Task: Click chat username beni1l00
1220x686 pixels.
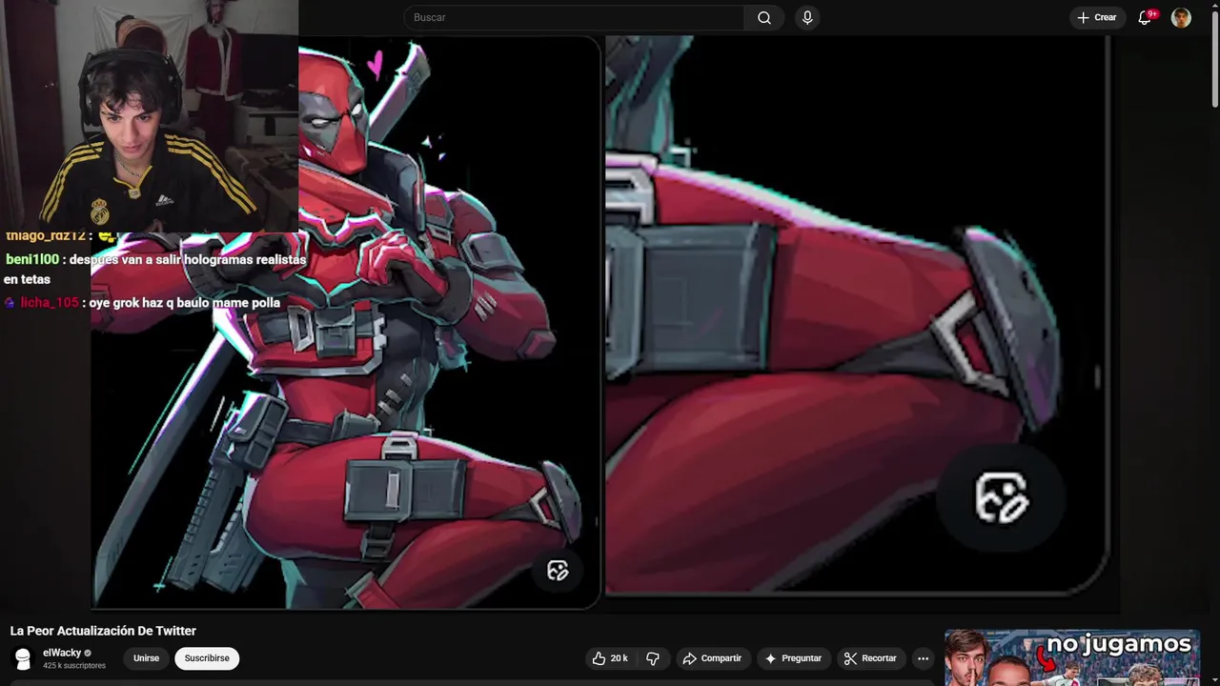Action: (x=32, y=259)
